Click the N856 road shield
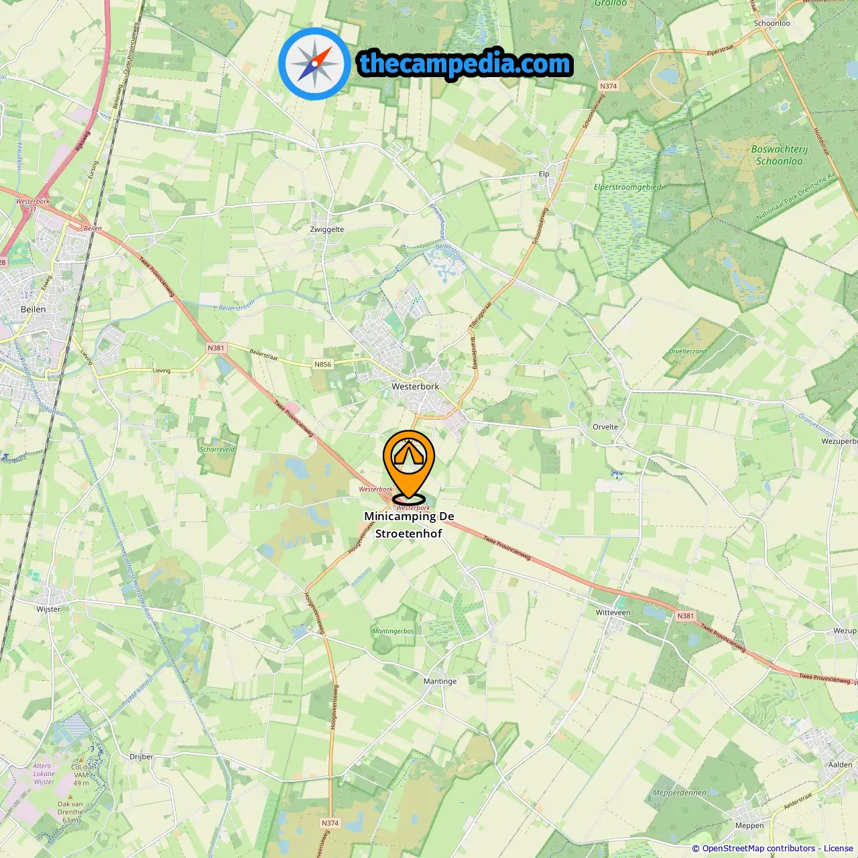This screenshot has height=858, width=858. (x=322, y=365)
